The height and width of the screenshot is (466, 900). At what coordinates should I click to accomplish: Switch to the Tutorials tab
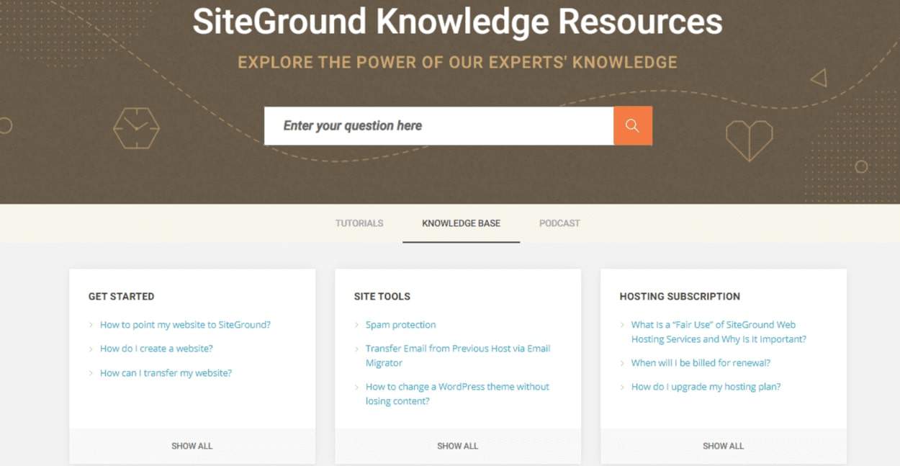(359, 223)
